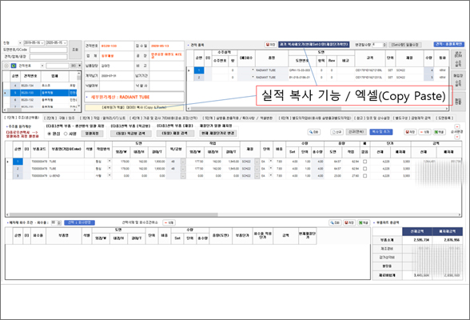The image size is (470, 320).
Task: Click red save icon in parts detail toolbar
Action: tap(410, 132)
